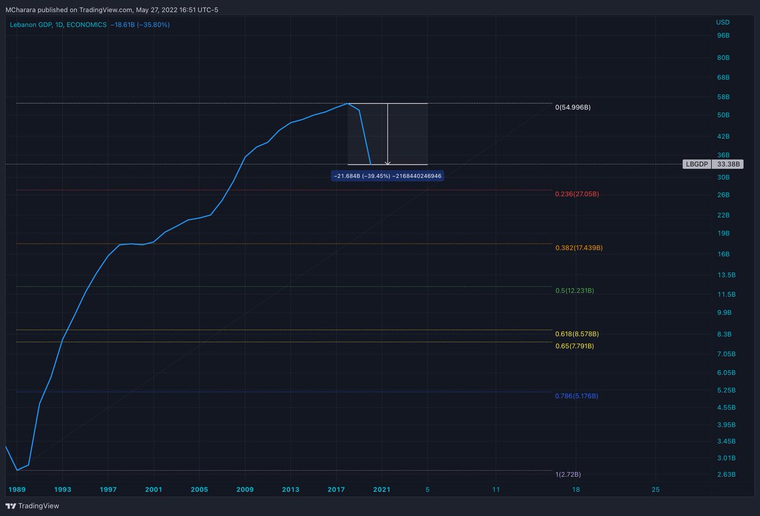The width and height of the screenshot is (760, 516).
Task: Select the 0.618(8.578B) Fibonacci level label
Action: point(576,333)
